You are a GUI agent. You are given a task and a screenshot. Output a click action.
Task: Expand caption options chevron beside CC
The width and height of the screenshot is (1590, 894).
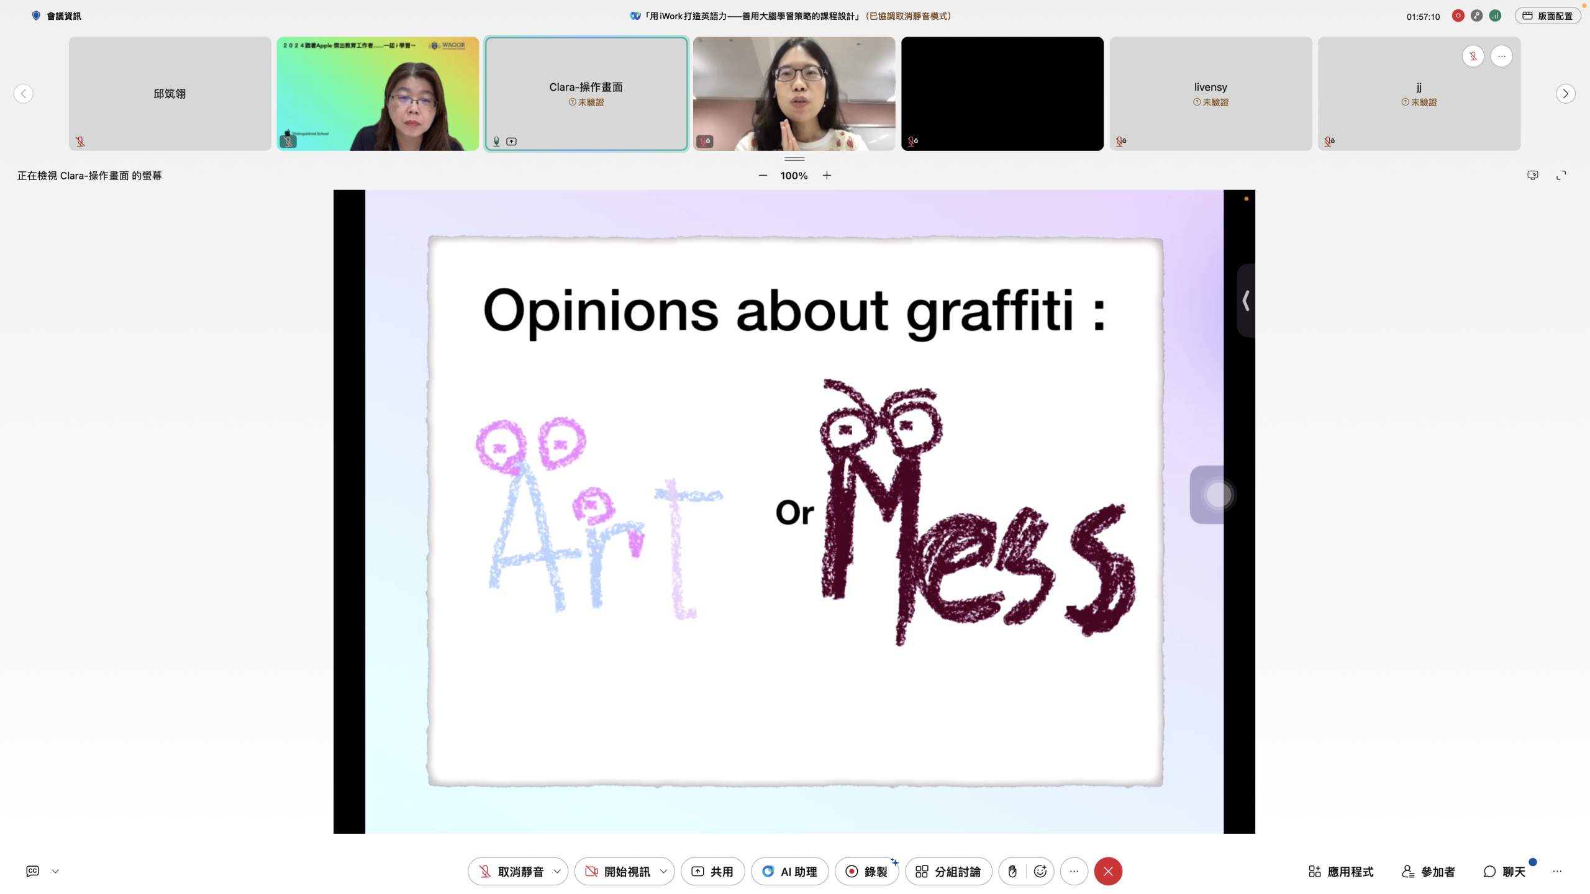pos(55,871)
